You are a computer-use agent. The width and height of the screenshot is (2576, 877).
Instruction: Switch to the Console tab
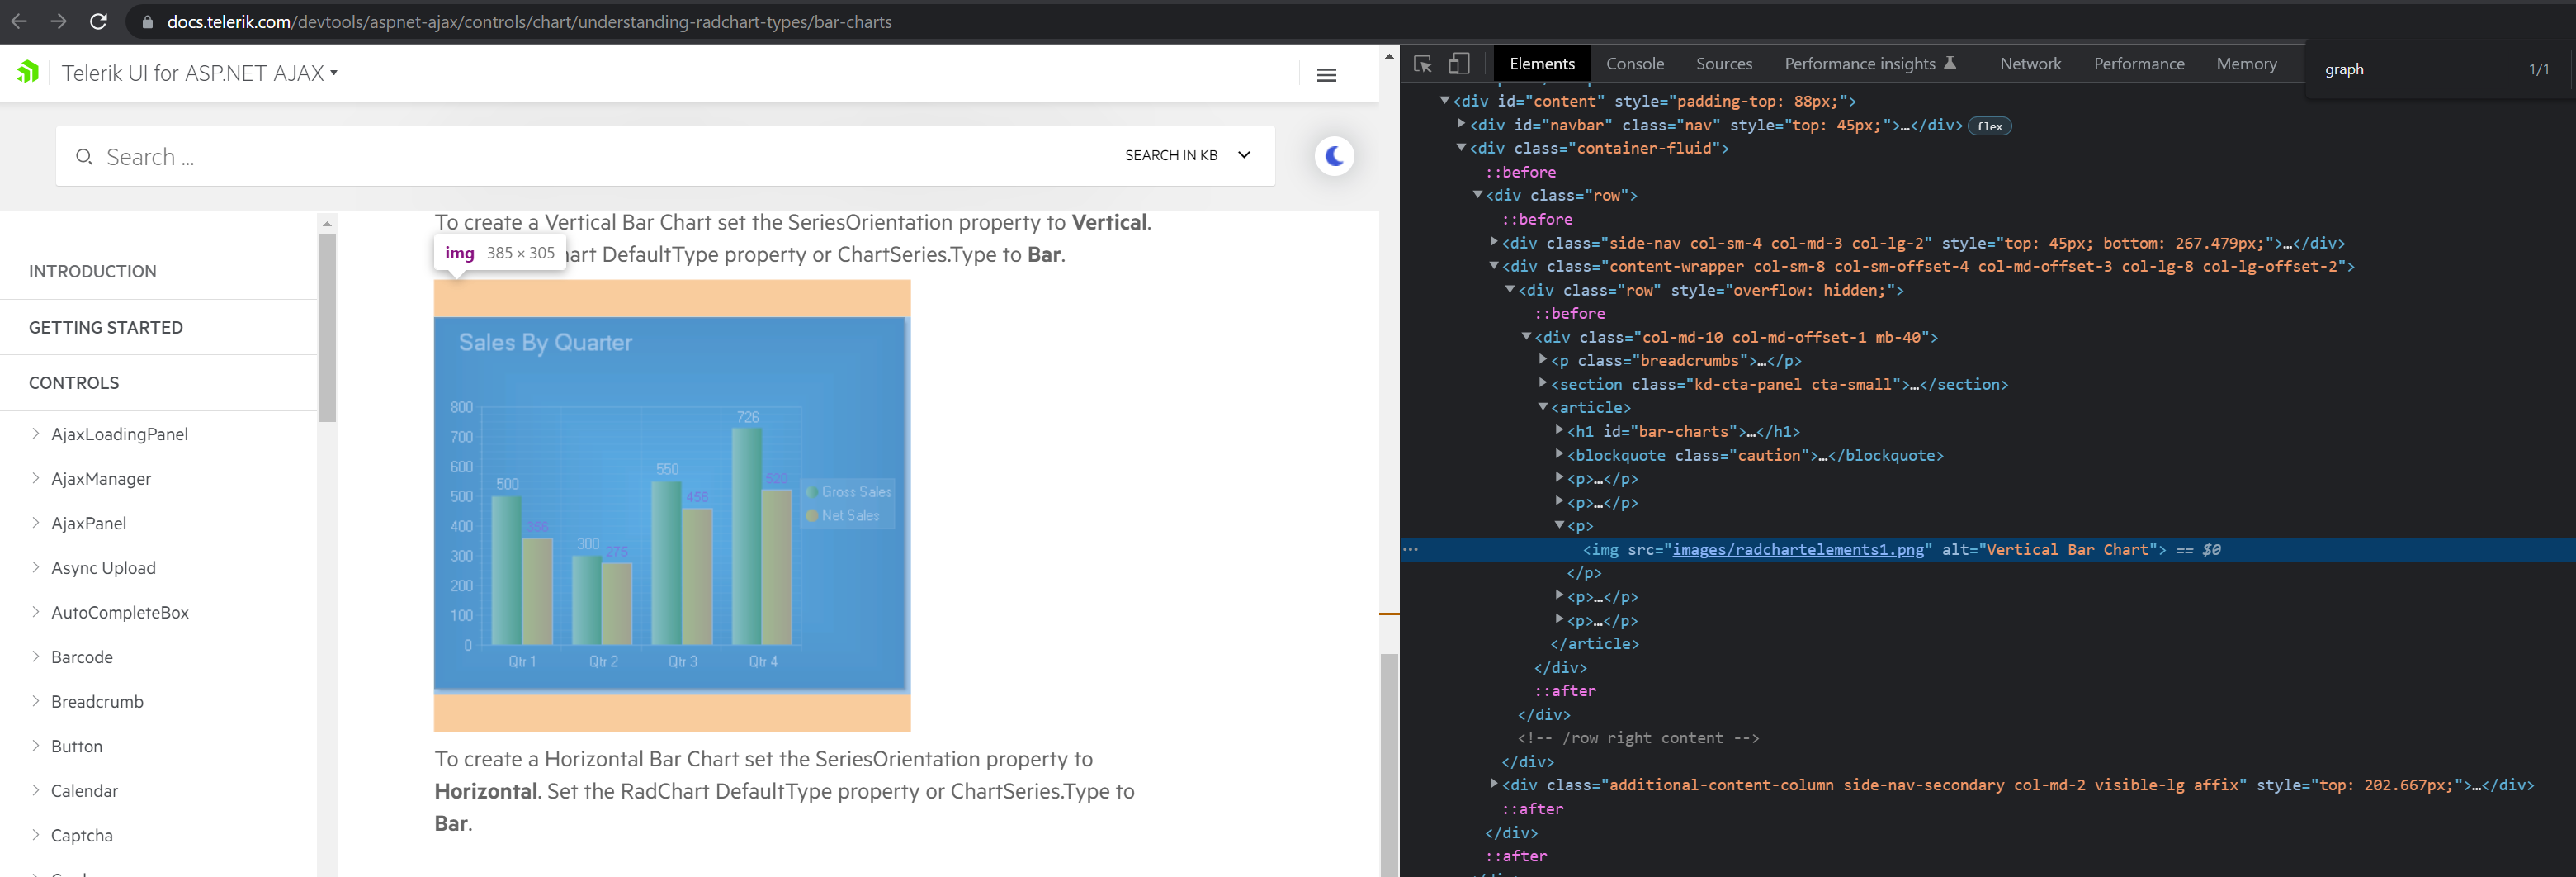[x=1634, y=64]
